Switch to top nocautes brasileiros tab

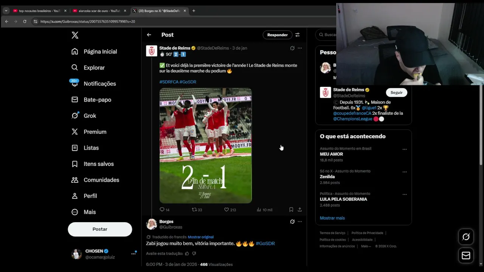[x=40, y=11]
